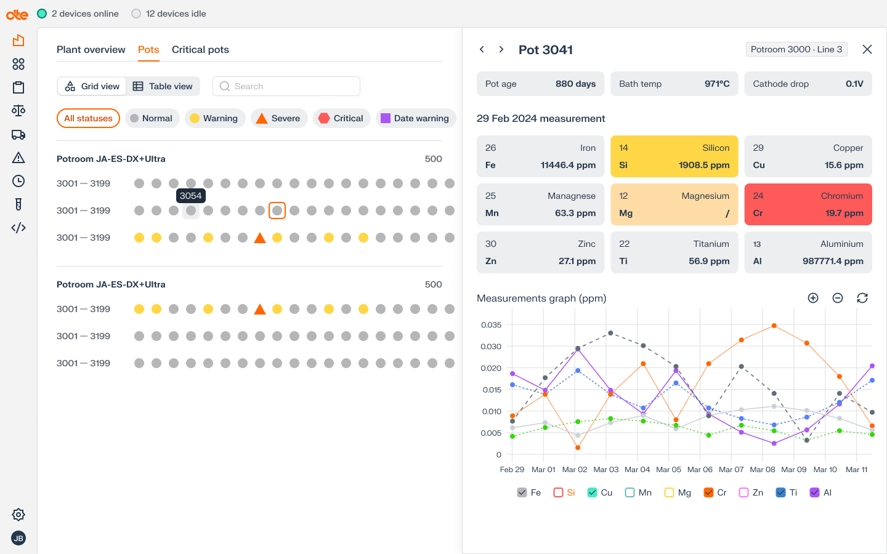The width and height of the screenshot is (887, 554).
Task: Go to previous pot with left chevron
Action: [x=482, y=49]
